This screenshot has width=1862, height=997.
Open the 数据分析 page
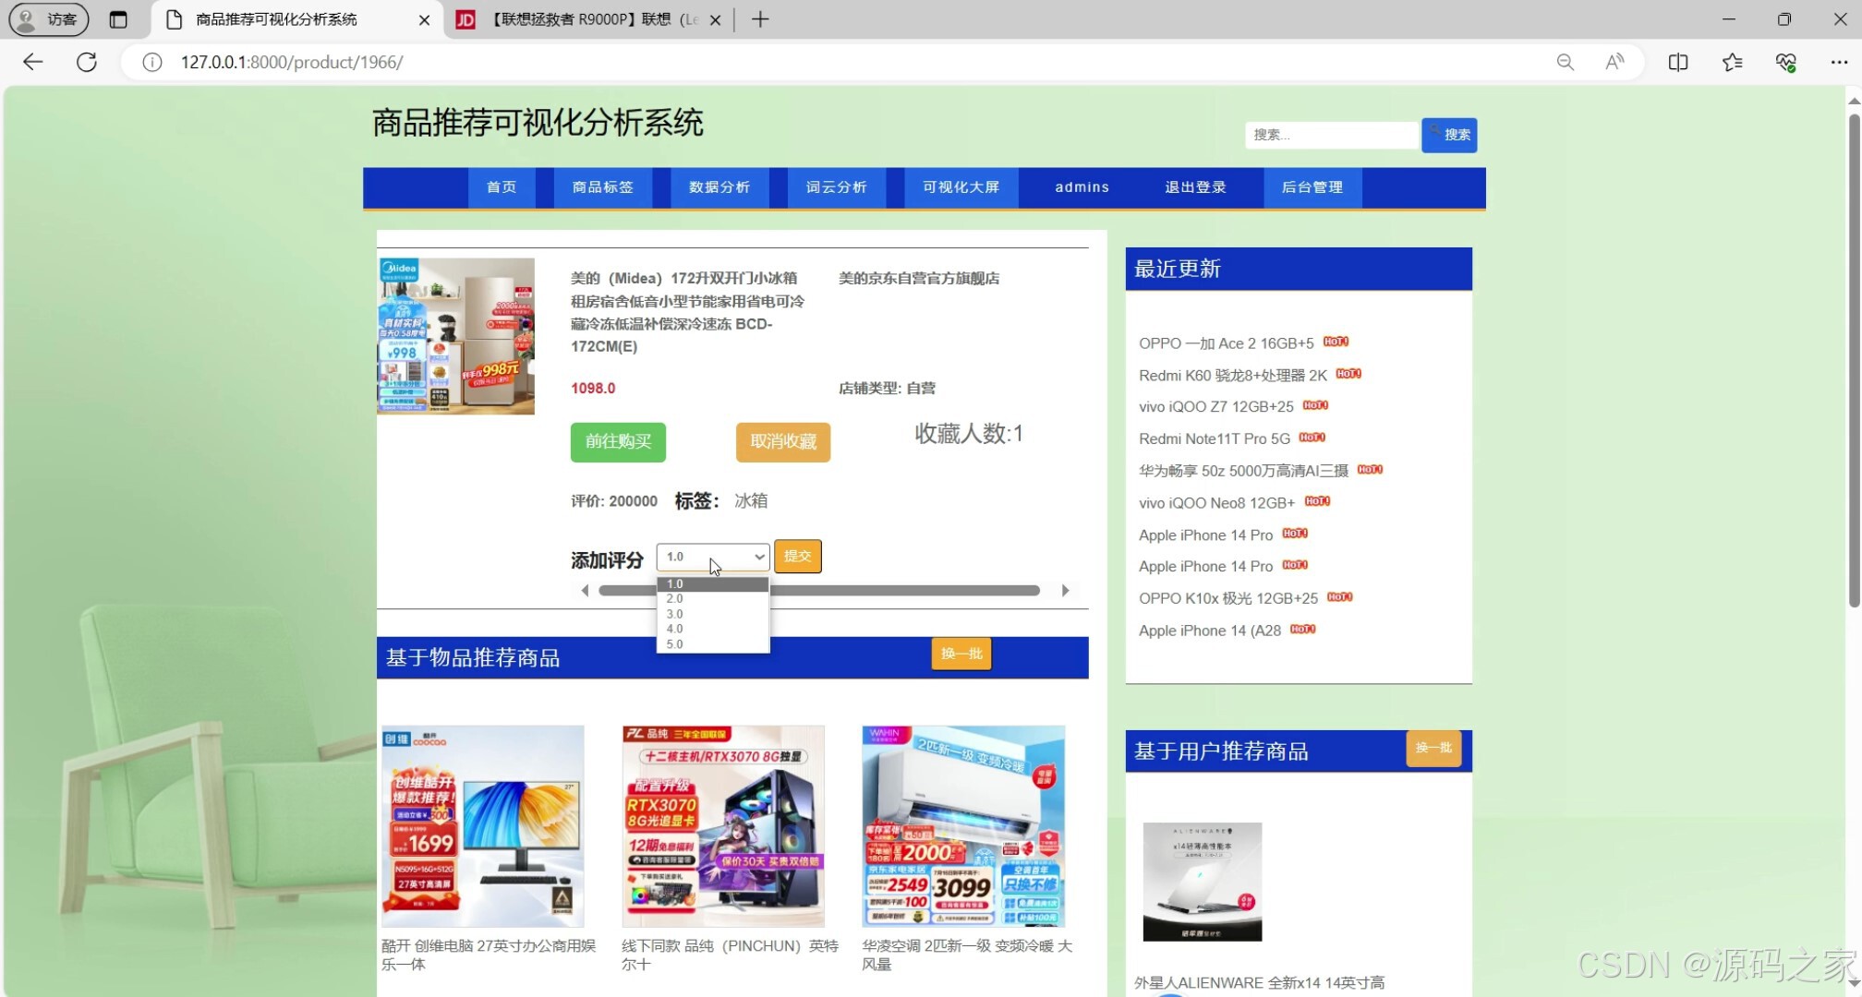719,187
